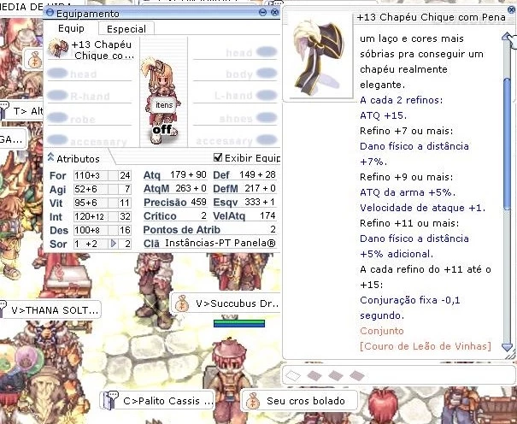Toggle the off button under character
Screen dimensions: 517x424
[162, 129]
